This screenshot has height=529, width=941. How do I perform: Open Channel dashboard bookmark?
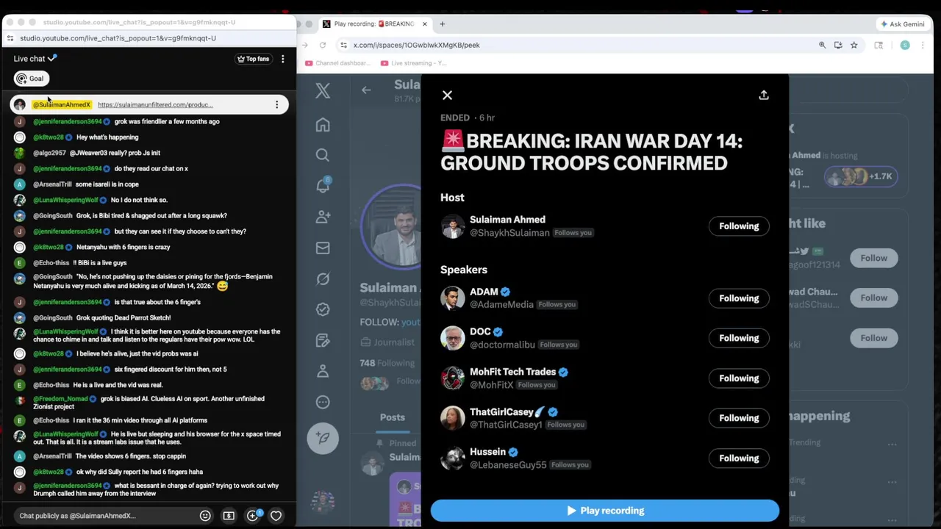337,63
